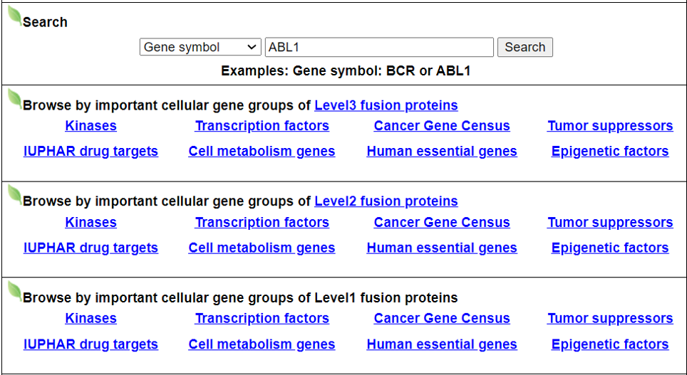Open Transcription factors in the Level3 section
The height and width of the screenshot is (375, 687).
click(262, 126)
